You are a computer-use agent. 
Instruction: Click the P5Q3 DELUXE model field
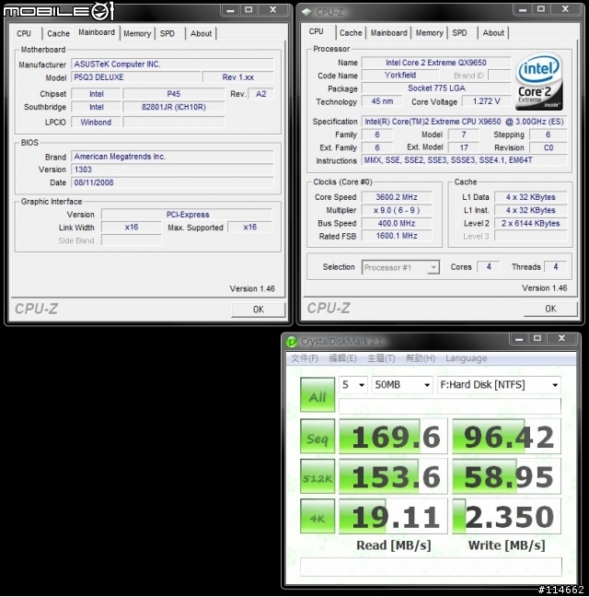(x=136, y=77)
